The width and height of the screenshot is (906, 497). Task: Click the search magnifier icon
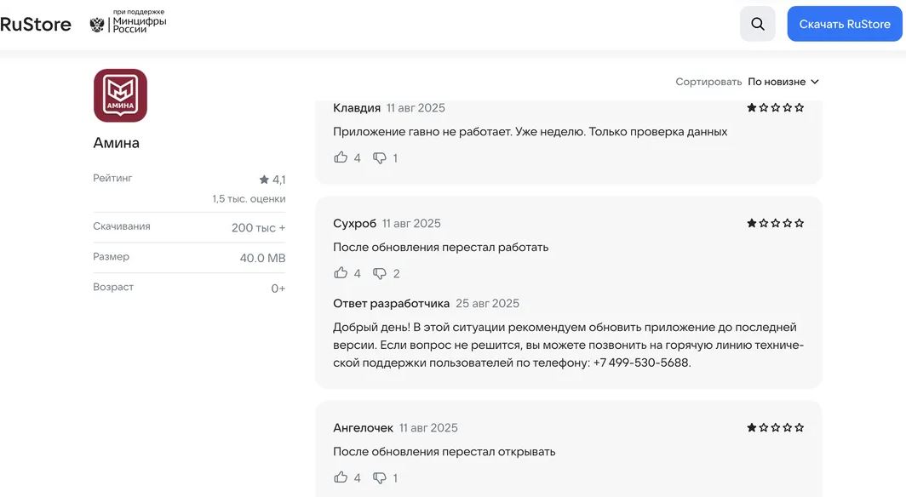tap(757, 24)
